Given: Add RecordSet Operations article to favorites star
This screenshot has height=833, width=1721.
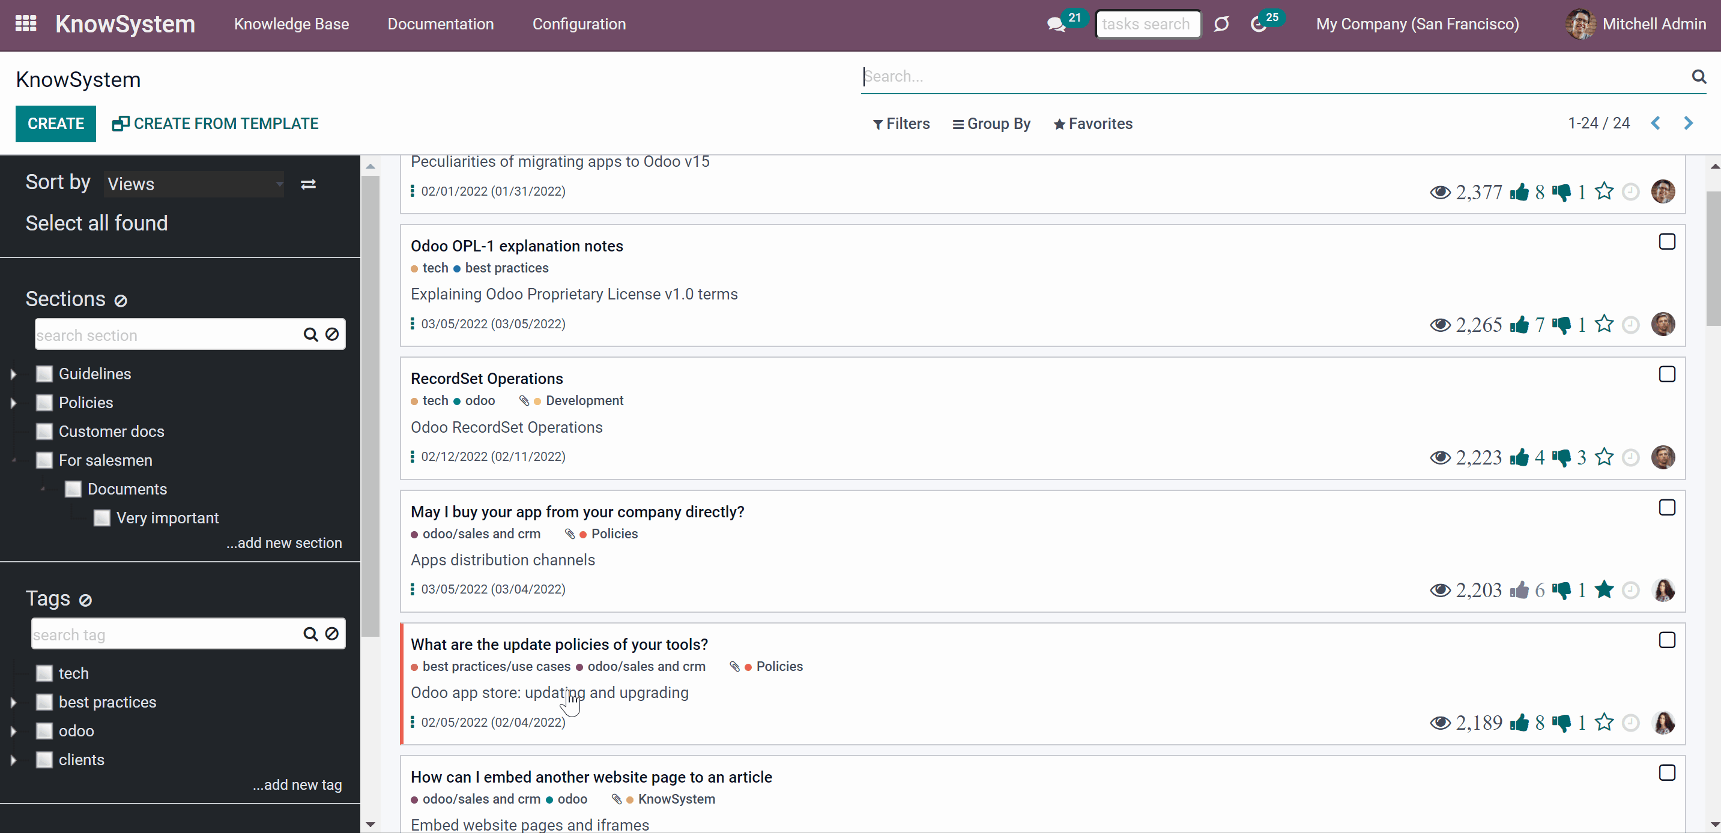Looking at the screenshot, I should click(1604, 457).
